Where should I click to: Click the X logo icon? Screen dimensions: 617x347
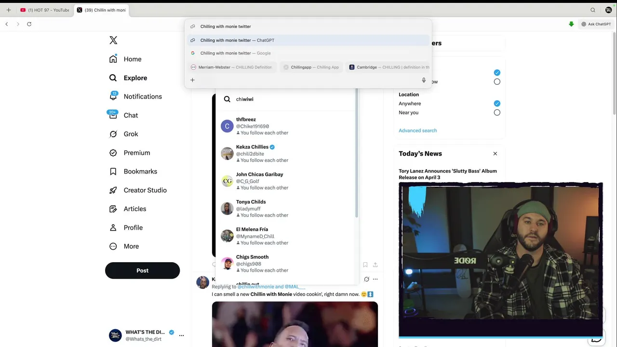(x=113, y=40)
